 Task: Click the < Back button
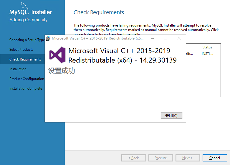(133, 158)
